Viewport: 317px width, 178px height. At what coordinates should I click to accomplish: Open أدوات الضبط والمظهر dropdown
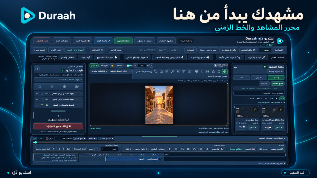[120, 71]
